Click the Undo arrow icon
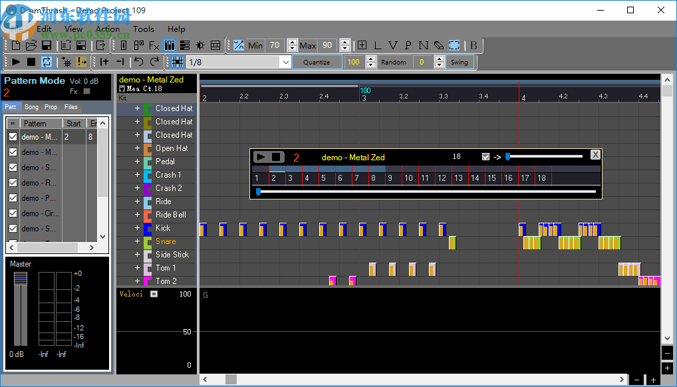Screen dimensions: 677x387 point(138,62)
